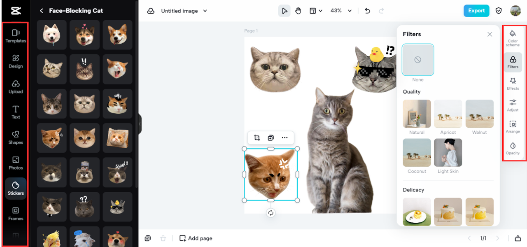527x247 pixels.
Task: Click the crop icon above selected sticker
Action: 257,138
